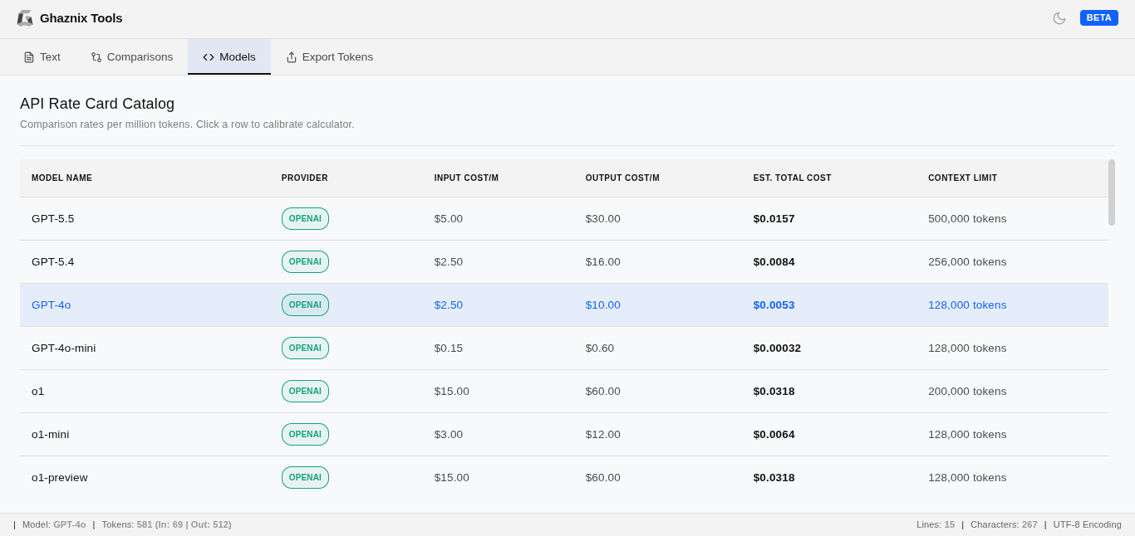Click the $16.00 output cost for GPT-5.4

click(x=603, y=262)
